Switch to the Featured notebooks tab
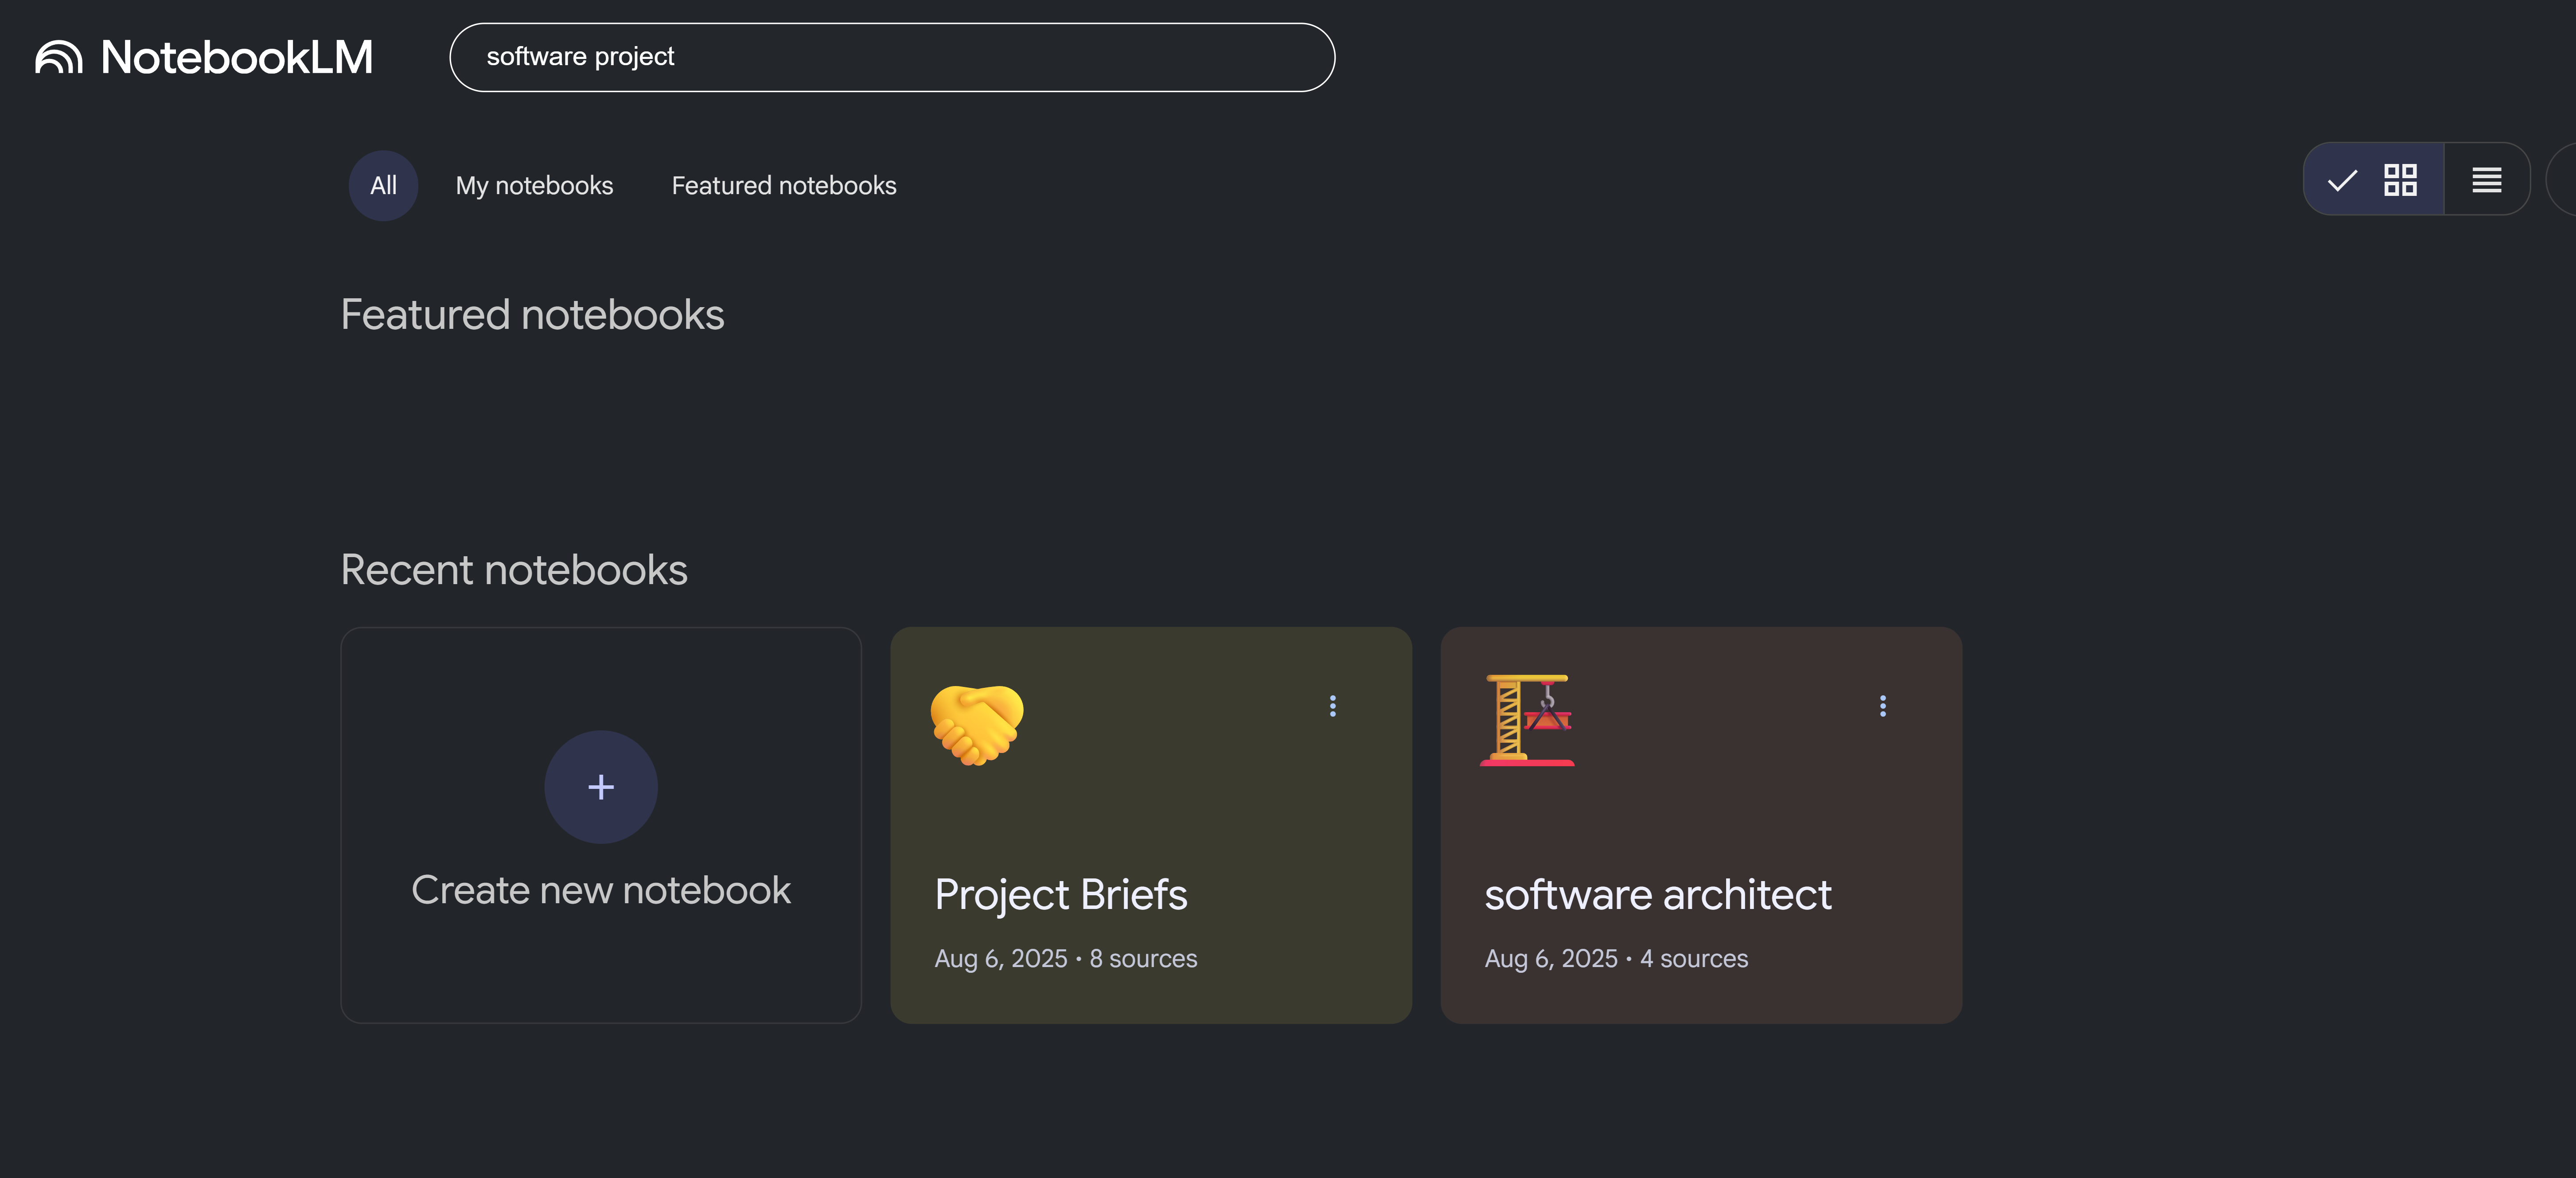 [x=784, y=186]
